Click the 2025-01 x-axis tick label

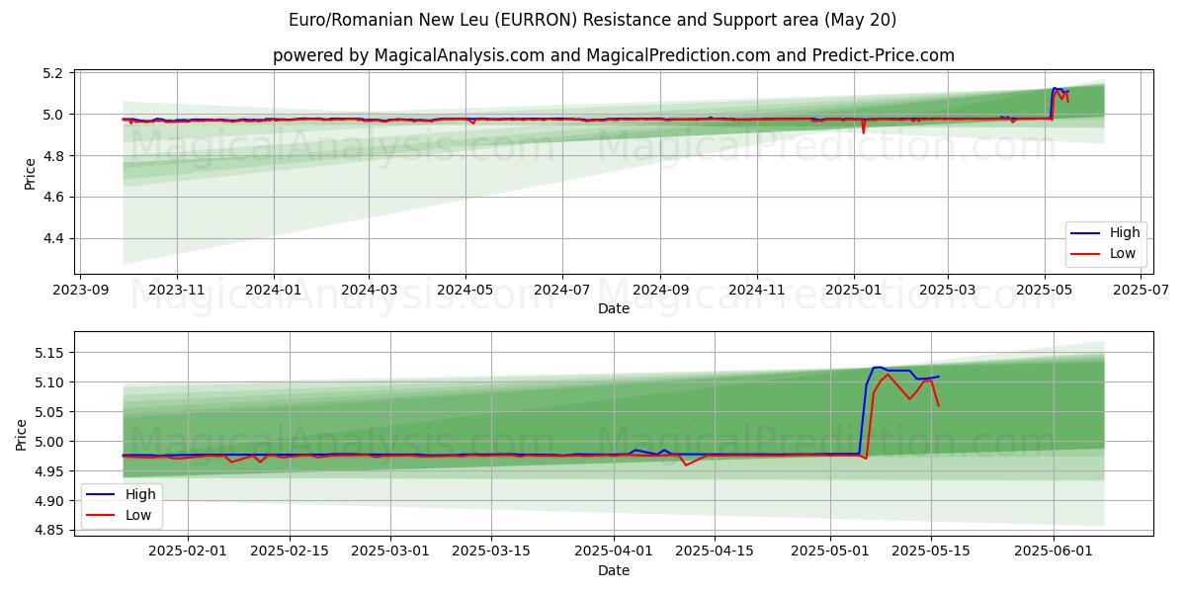tap(854, 291)
